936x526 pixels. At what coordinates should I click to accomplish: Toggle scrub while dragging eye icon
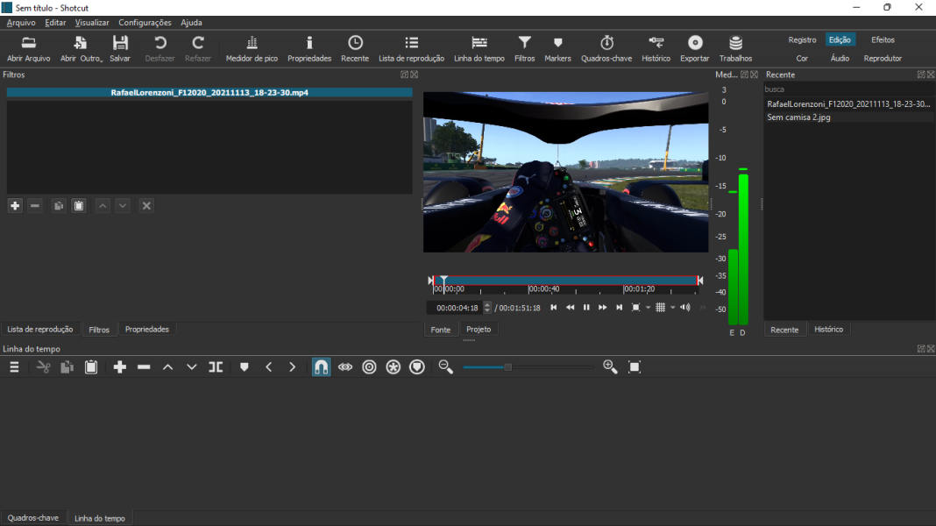(x=345, y=367)
